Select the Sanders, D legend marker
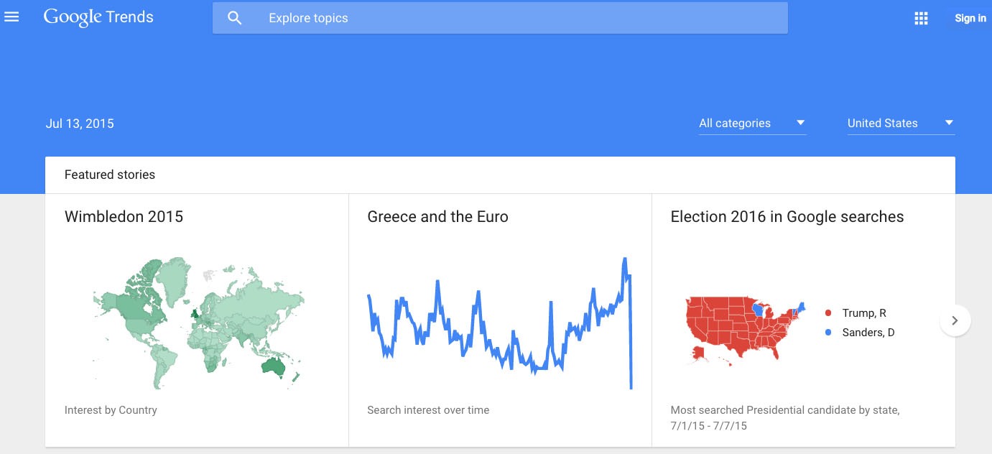Image resolution: width=992 pixels, height=454 pixels. (x=828, y=332)
